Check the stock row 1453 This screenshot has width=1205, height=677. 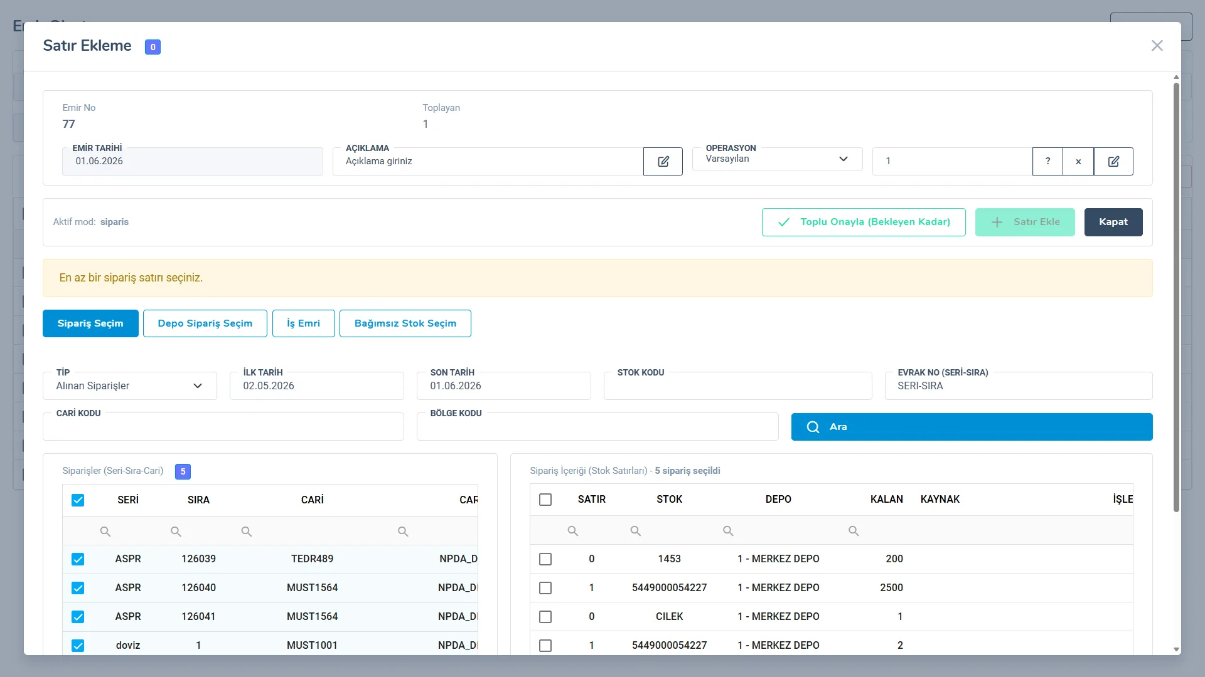(545, 559)
